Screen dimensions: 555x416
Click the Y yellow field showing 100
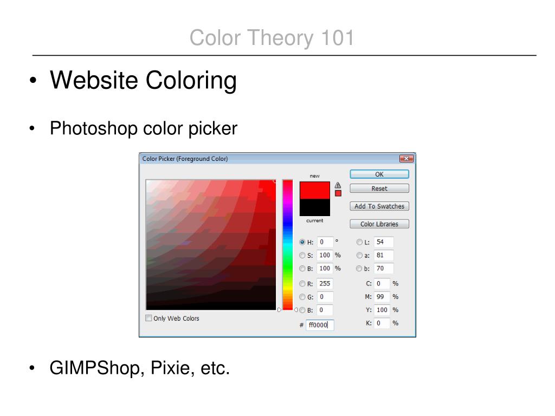(382, 310)
